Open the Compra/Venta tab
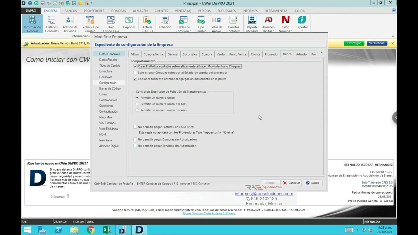 [x=153, y=54]
